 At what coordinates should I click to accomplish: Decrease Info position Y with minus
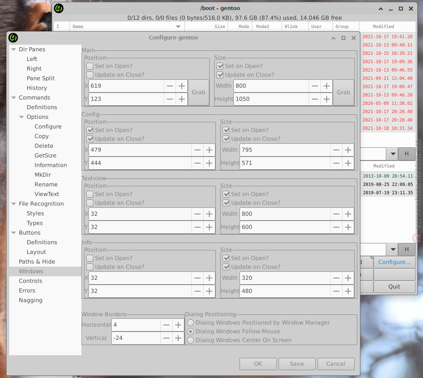[x=197, y=291]
